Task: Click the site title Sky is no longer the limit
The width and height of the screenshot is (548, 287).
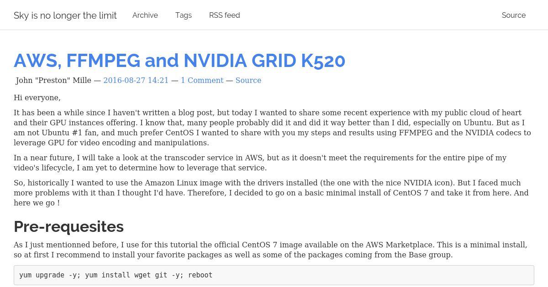Action: 65,15
